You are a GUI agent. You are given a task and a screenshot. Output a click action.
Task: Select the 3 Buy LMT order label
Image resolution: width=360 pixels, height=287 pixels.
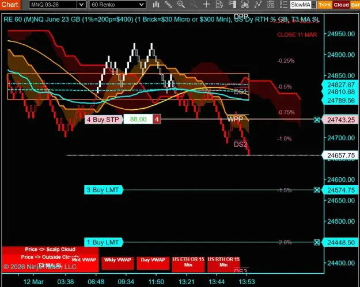point(103,190)
